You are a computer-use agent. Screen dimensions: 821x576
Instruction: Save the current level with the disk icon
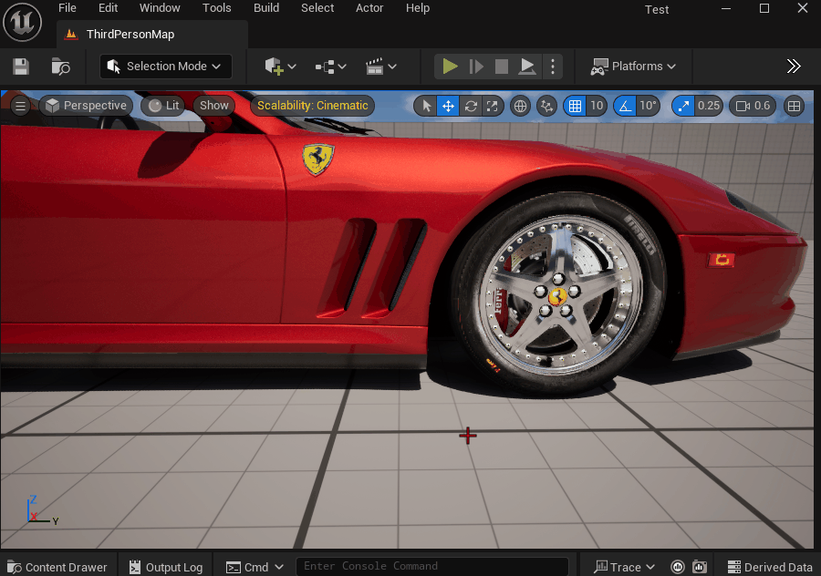click(21, 67)
